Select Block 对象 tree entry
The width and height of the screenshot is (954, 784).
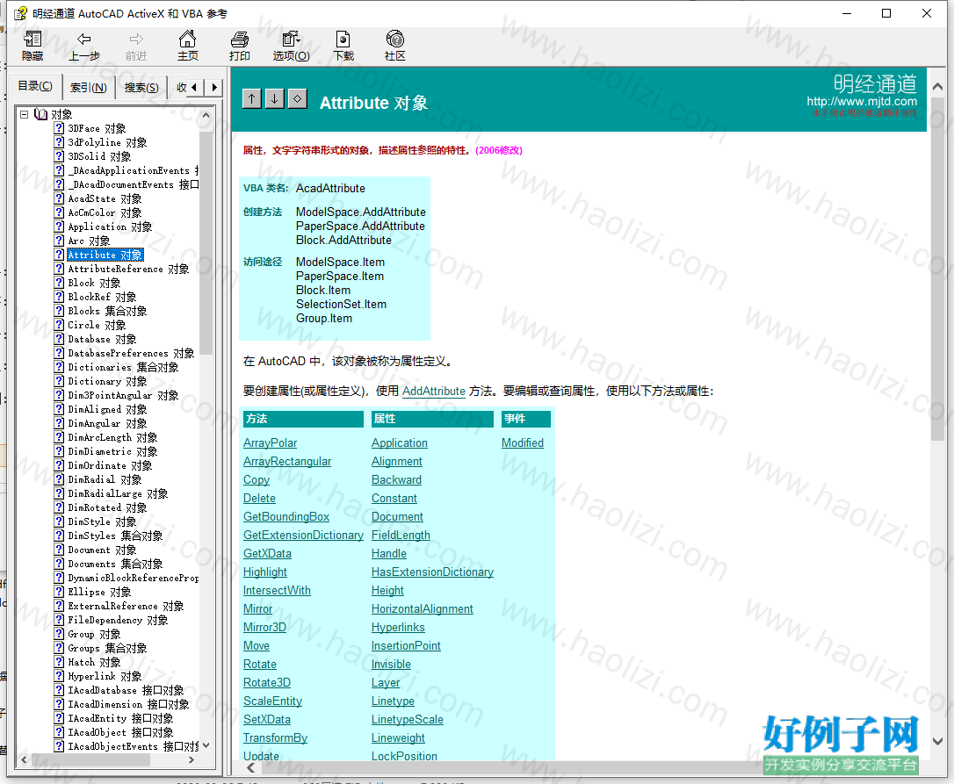[x=94, y=283]
